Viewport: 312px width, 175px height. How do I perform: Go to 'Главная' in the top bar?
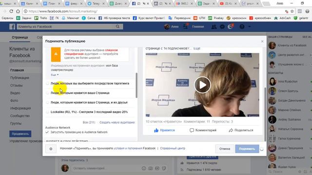198,27
